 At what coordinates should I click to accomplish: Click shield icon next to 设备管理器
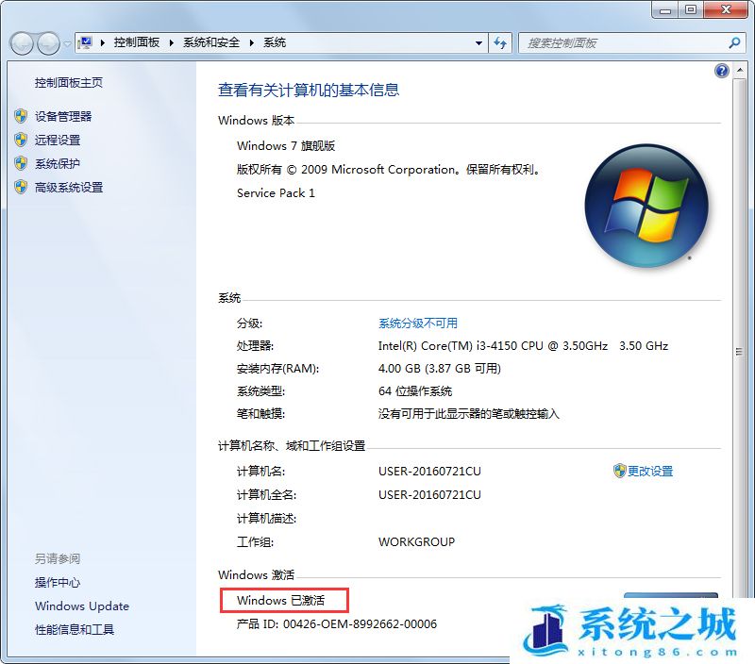pyautogui.click(x=20, y=116)
